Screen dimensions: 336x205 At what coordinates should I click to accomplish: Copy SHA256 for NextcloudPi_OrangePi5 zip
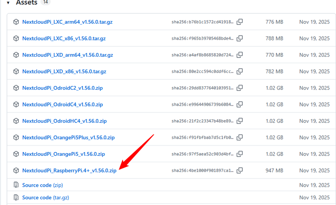click(239, 154)
